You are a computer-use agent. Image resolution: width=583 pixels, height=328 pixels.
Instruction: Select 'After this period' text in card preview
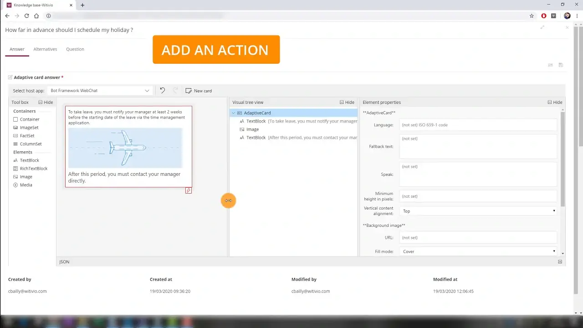tap(124, 177)
